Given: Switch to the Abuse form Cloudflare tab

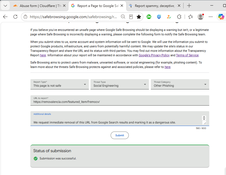Looking at the screenshot, I should point(39,6).
